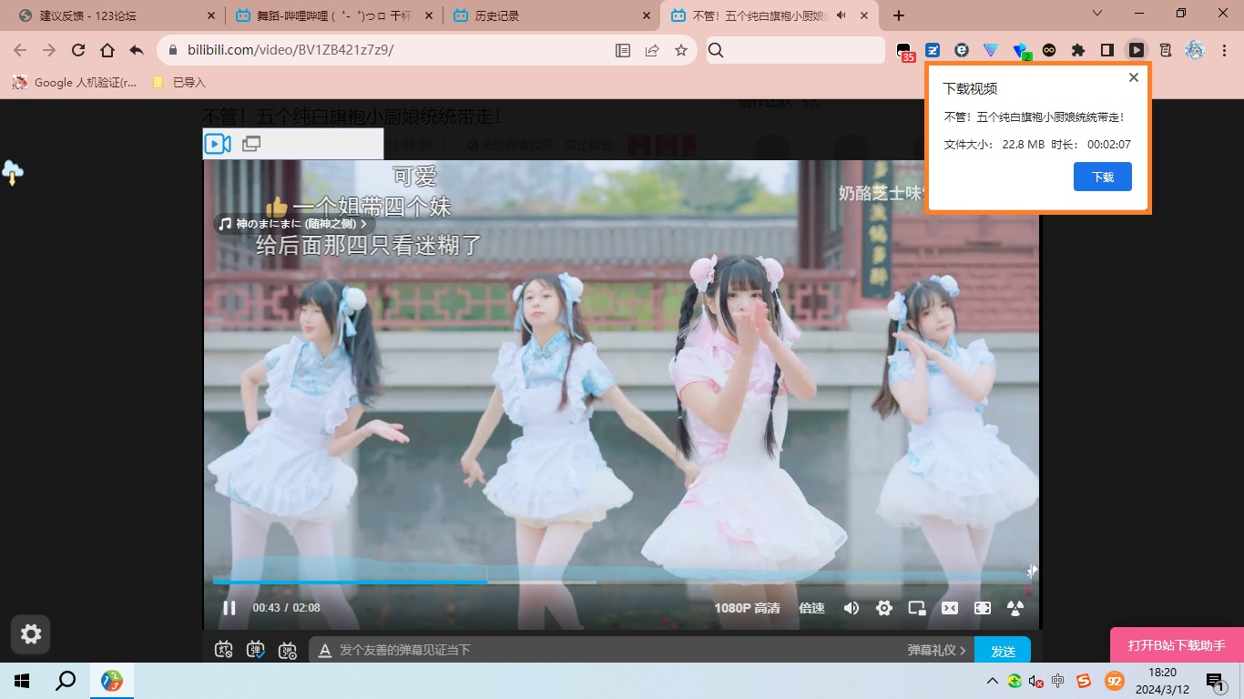Open the player settings gear
Screen dimensions: 1244x699
pos(884,608)
